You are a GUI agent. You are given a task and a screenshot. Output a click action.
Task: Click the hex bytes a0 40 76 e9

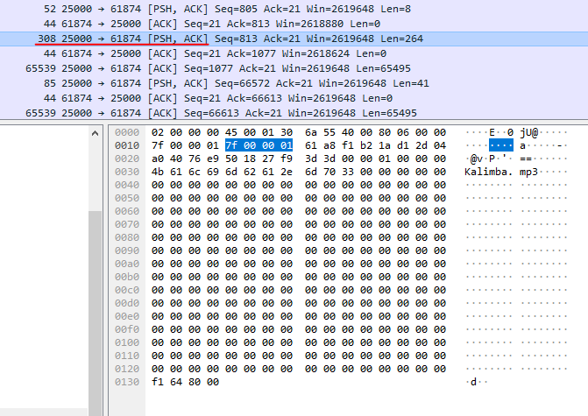(185, 159)
